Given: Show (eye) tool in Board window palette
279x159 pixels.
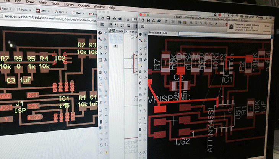Looking at the screenshot, I should click(145, 34).
